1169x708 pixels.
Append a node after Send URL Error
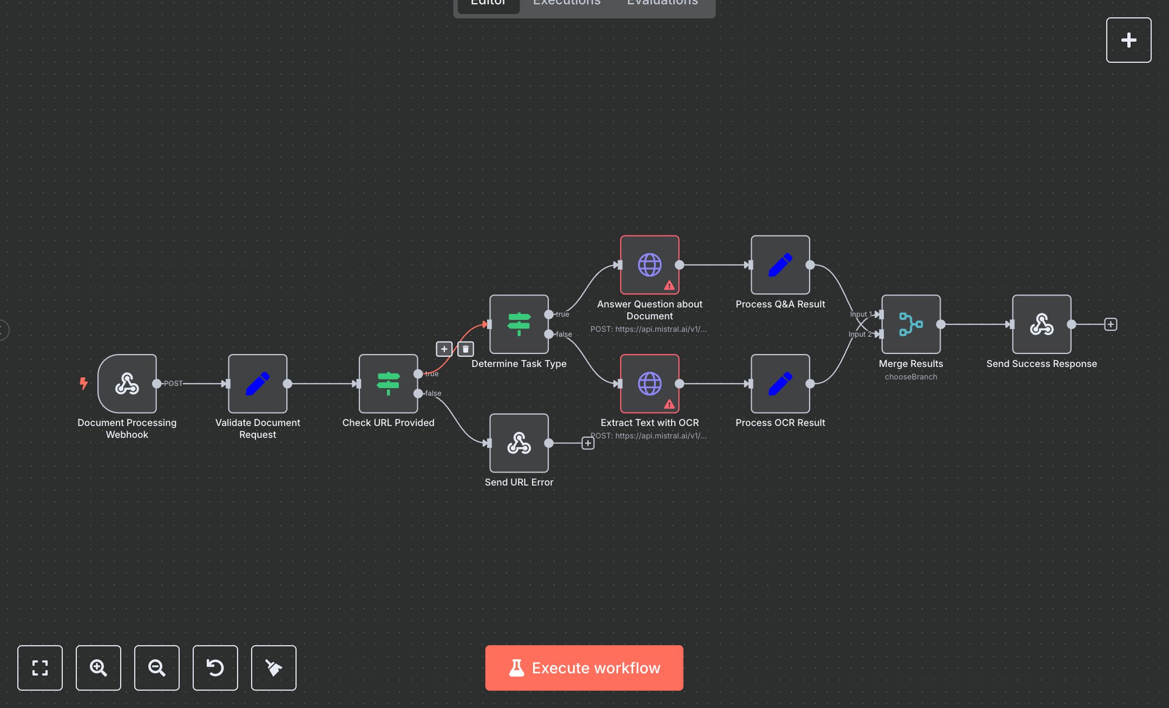coord(588,443)
